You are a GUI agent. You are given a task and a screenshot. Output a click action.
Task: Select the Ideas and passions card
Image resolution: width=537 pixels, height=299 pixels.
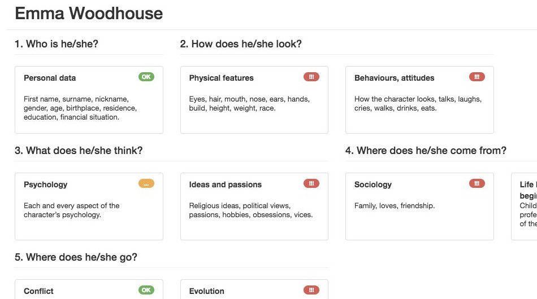(x=254, y=206)
